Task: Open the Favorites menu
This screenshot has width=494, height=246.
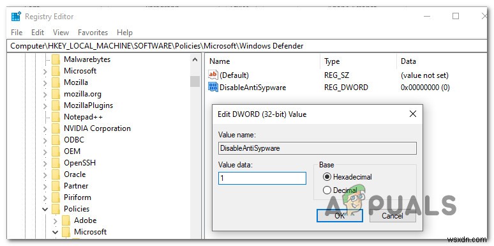Action: [93, 32]
